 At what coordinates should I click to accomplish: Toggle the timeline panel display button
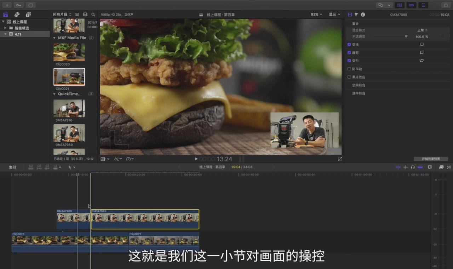(x=411, y=5)
